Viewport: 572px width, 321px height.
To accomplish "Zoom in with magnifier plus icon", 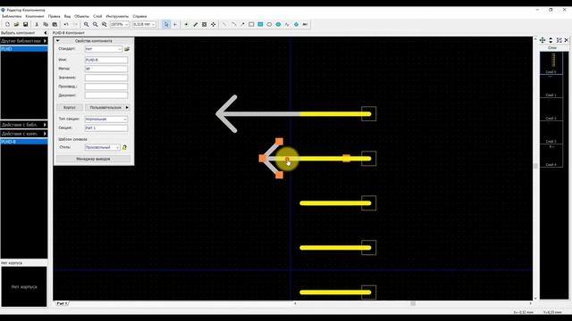I will (86, 24).
